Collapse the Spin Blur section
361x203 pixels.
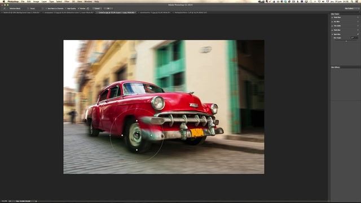tap(332, 34)
